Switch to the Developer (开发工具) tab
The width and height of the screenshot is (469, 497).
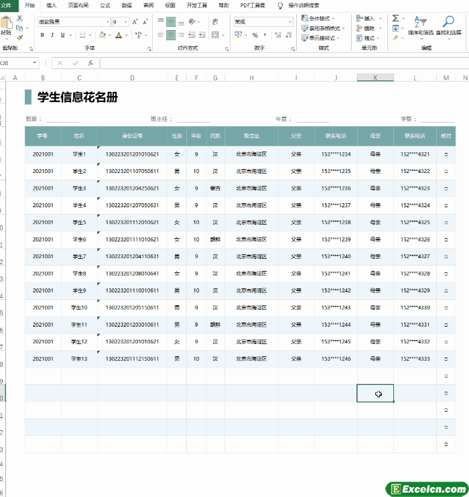coord(197,5)
